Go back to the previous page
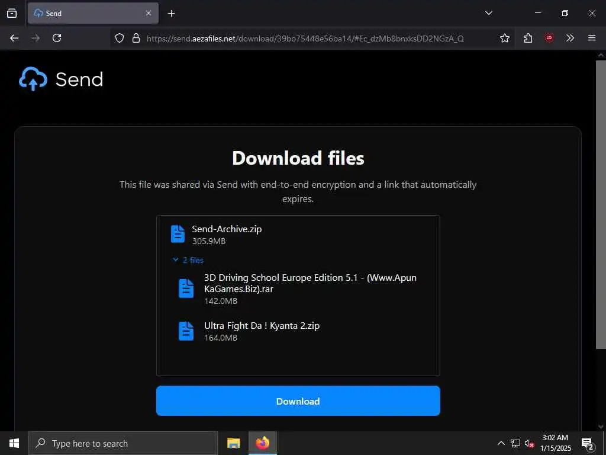The height and width of the screenshot is (455, 606). (x=14, y=38)
